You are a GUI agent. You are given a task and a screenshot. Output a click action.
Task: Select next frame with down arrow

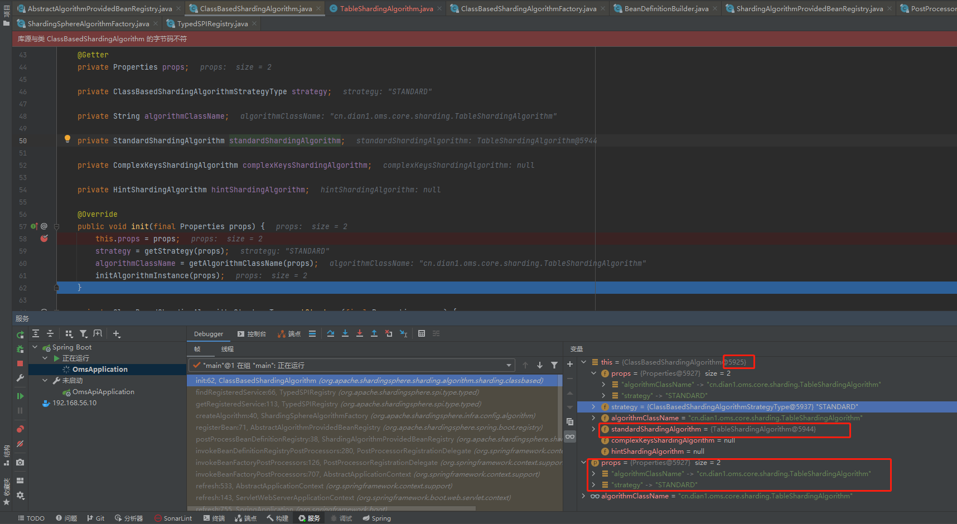[x=540, y=365]
